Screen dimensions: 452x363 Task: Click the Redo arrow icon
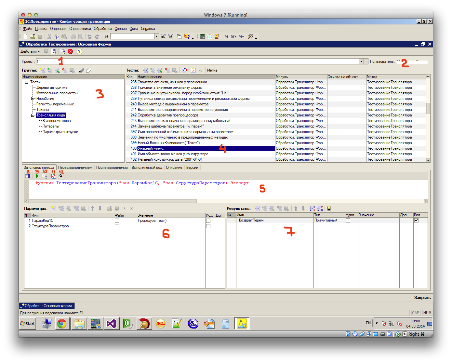pyautogui.click(x=97, y=36)
